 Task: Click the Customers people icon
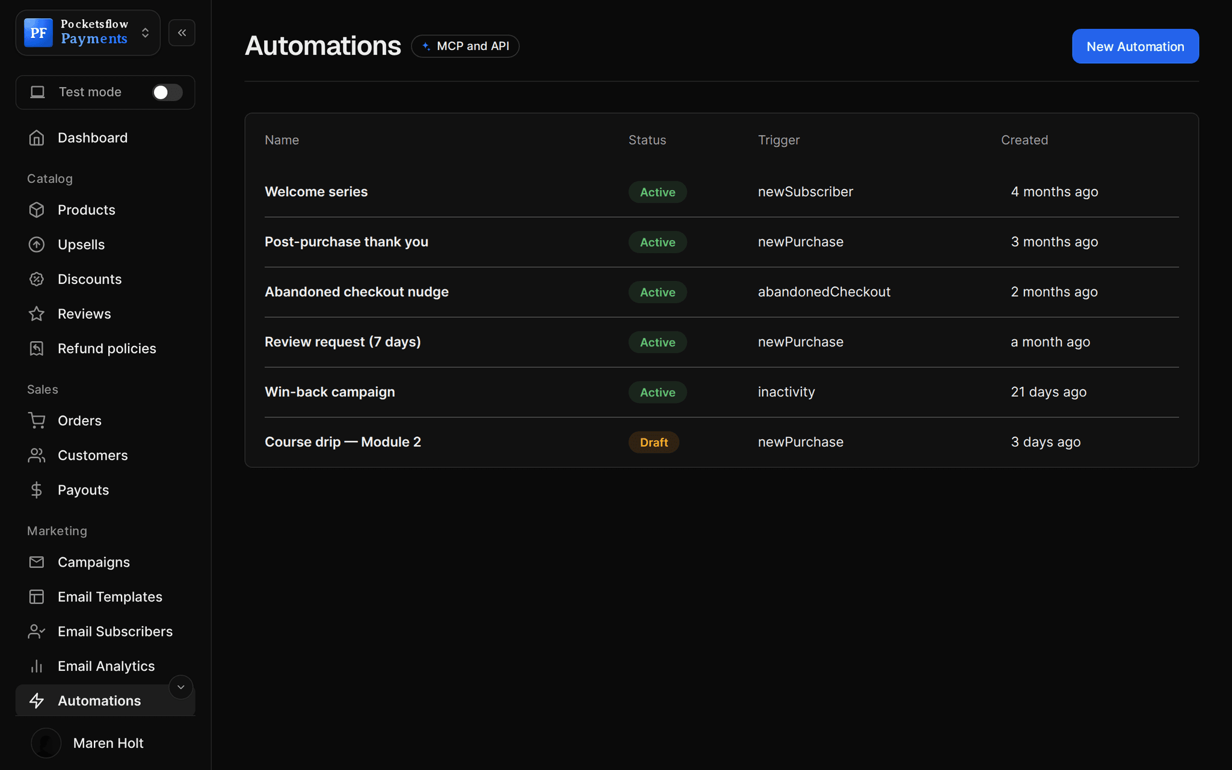(37, 455)
